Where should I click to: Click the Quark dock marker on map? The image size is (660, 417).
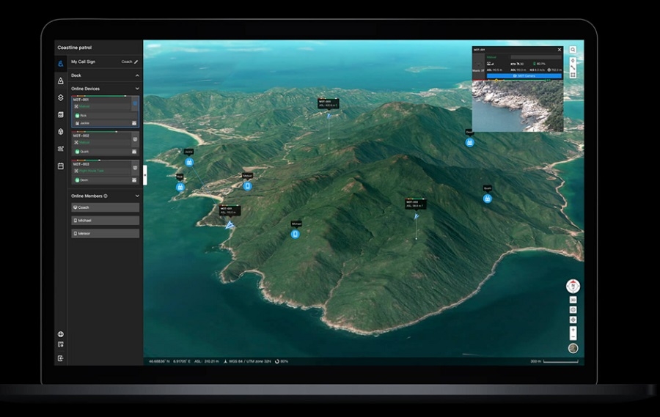[488, 199]
